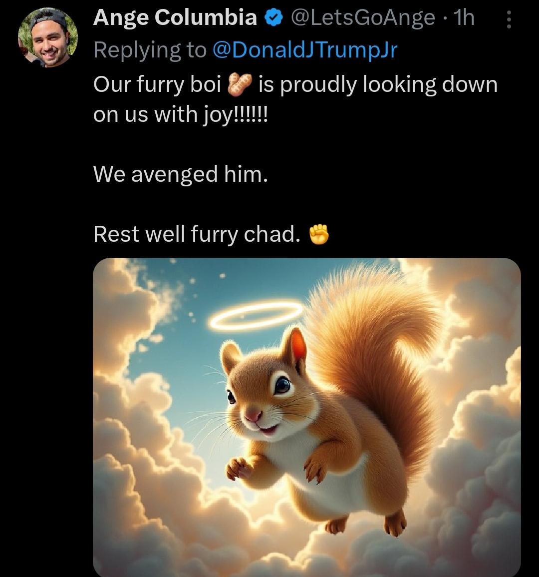Image resolution: width=539 pixels, height=577 pixels.
Task: Click the "Our furry boi" text
Action: [x=157, y=85]
